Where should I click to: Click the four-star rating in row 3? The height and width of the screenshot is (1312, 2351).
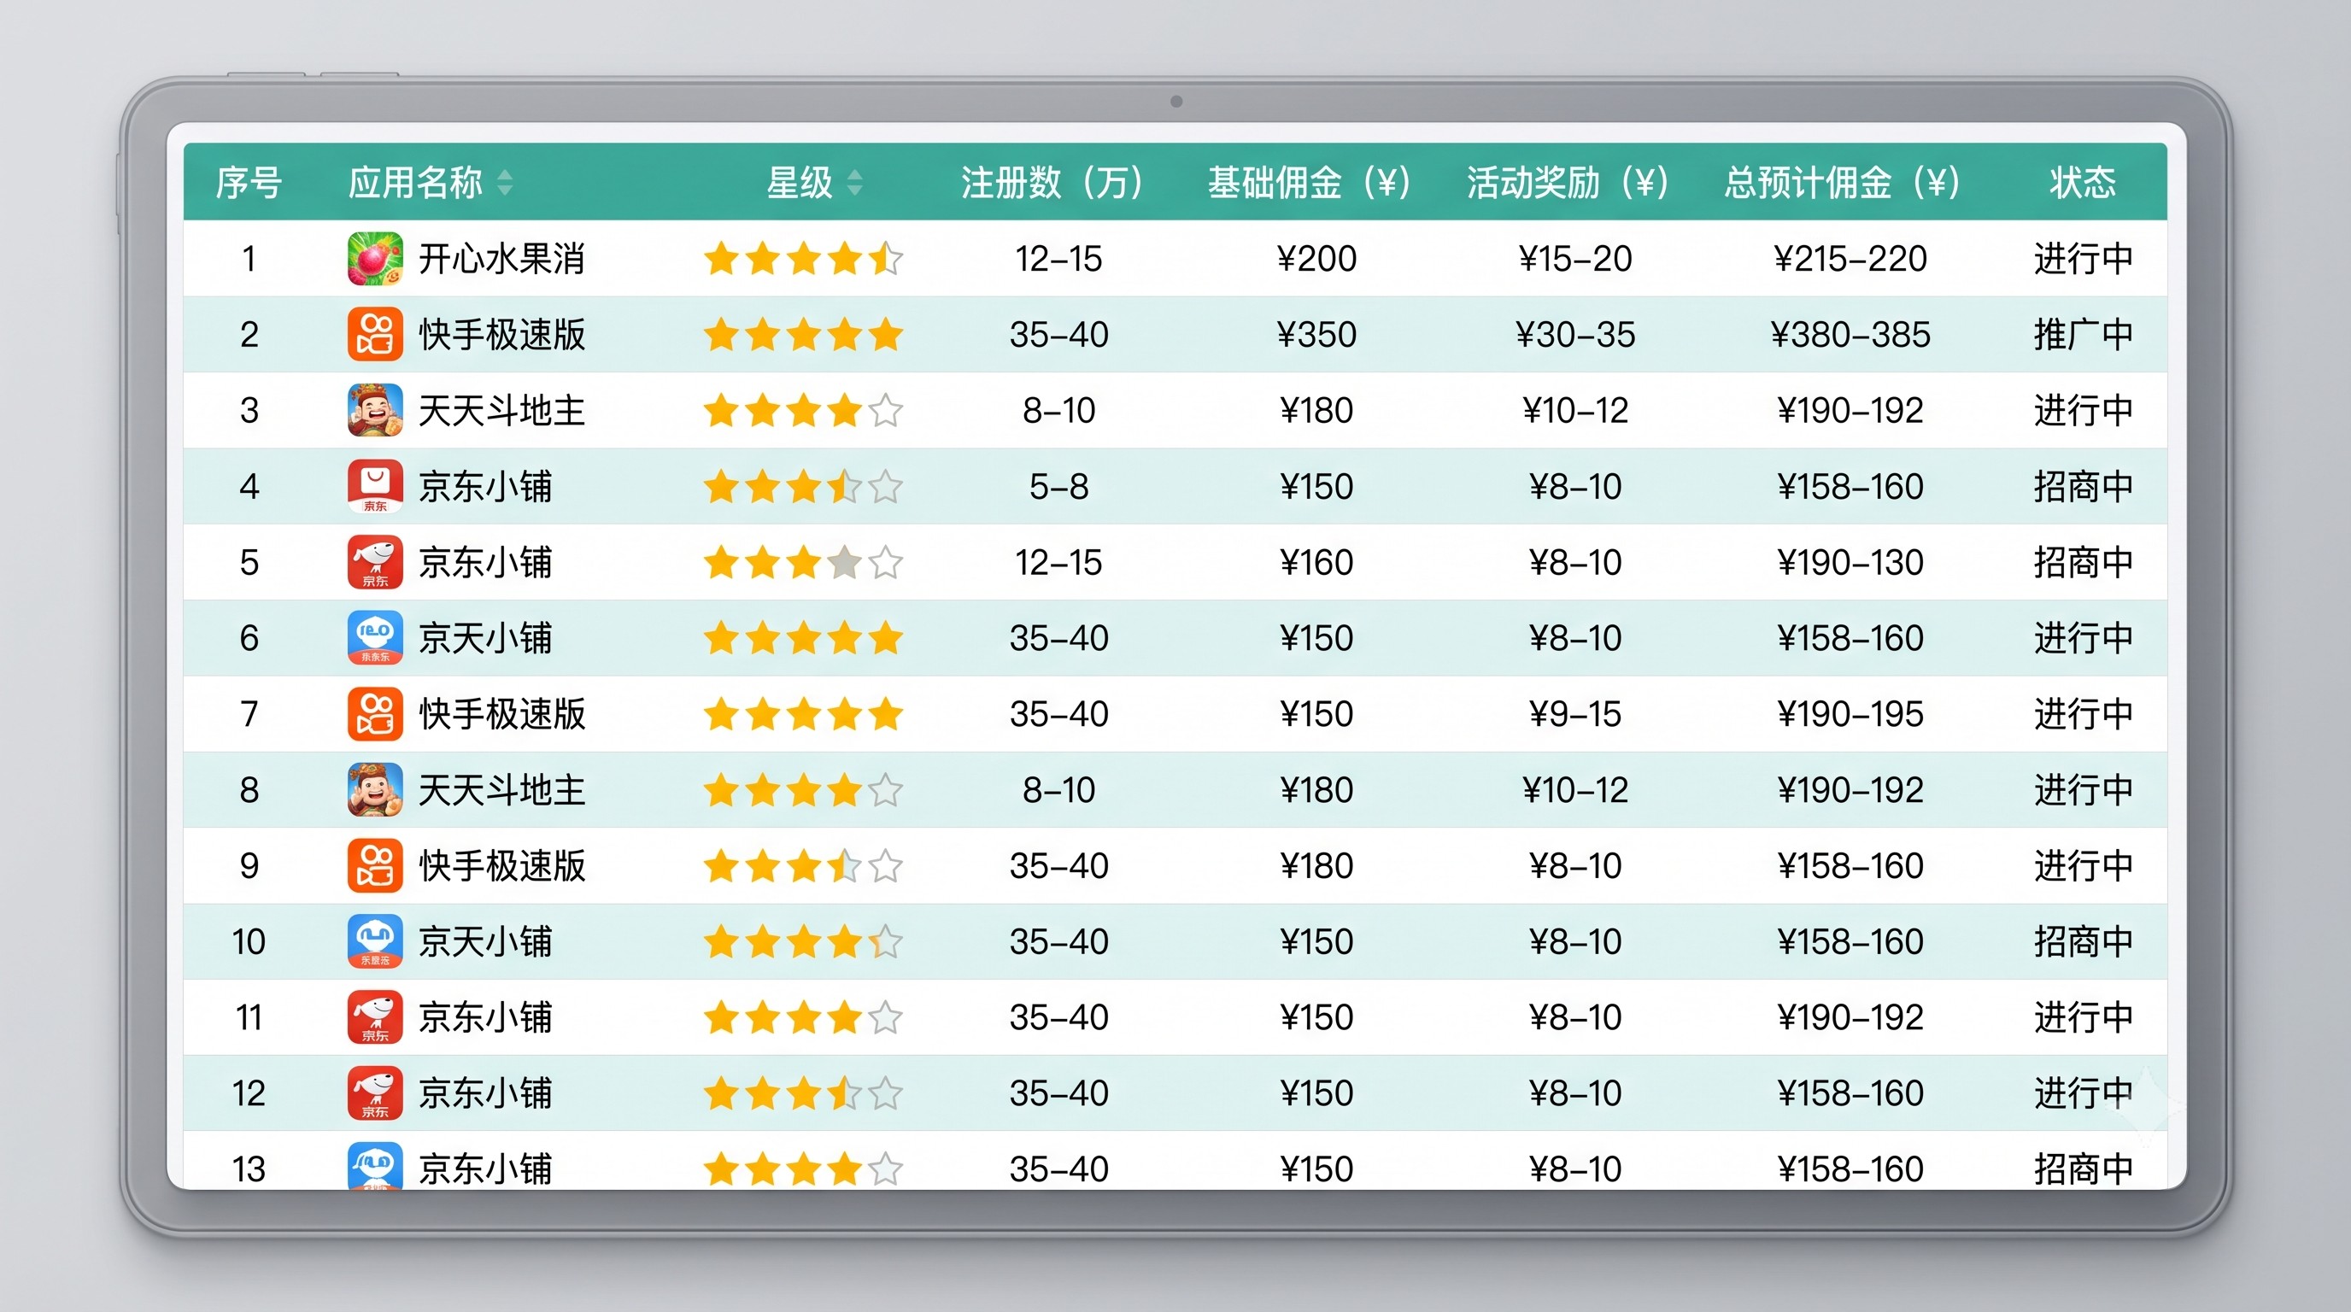click(x=803, y=410)
